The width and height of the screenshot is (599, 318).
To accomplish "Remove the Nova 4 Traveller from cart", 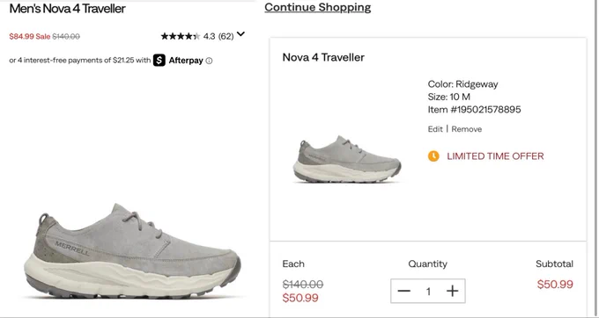I will coord(467,129).
